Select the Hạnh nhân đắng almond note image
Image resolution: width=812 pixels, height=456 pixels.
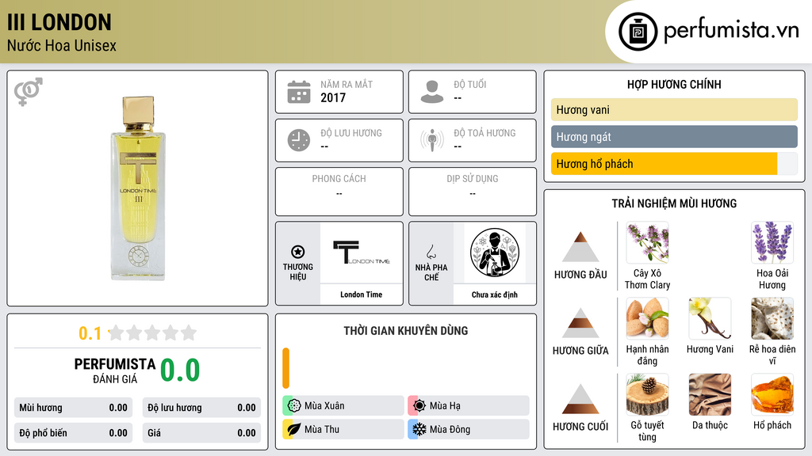[647, 318]
